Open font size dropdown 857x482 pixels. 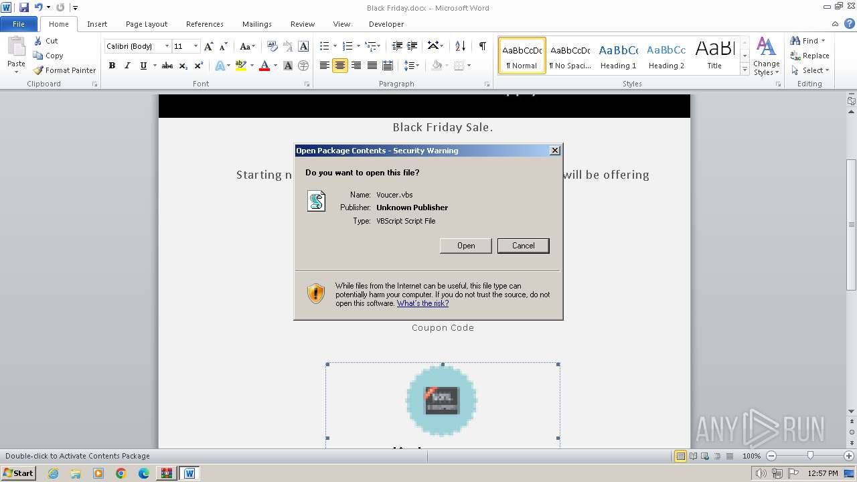pyautogui.click(x=196, y=46)
